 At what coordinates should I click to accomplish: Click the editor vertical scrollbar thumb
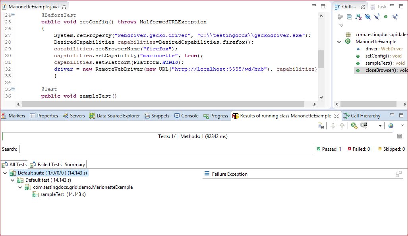tap(321, 59)
